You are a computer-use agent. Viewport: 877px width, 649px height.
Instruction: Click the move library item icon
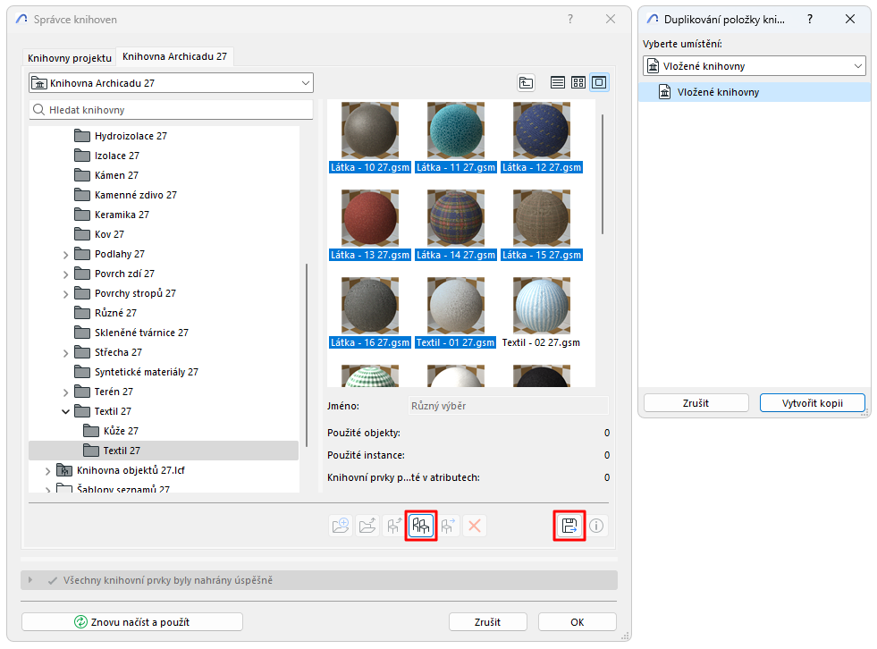[x=448, y=526]
